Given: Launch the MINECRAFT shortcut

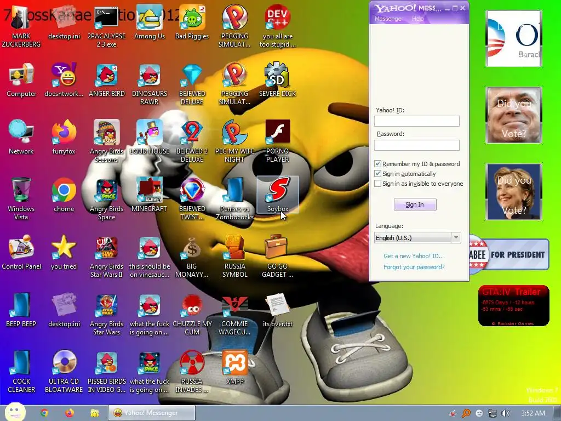Looking at the screenshot, I should click(x=149, y=195).
